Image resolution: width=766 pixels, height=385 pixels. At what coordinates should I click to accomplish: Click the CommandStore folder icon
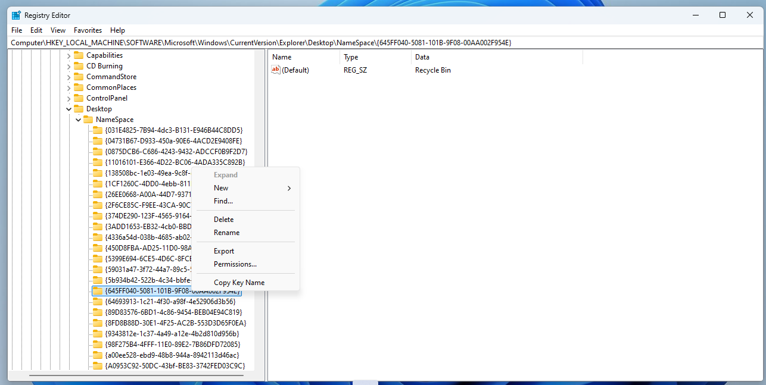pos(79,77)
